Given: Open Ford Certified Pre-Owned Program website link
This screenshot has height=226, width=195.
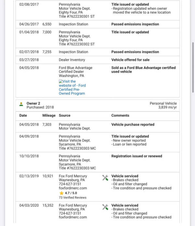Looking at the screenshot, I should (x=72, y=87).
